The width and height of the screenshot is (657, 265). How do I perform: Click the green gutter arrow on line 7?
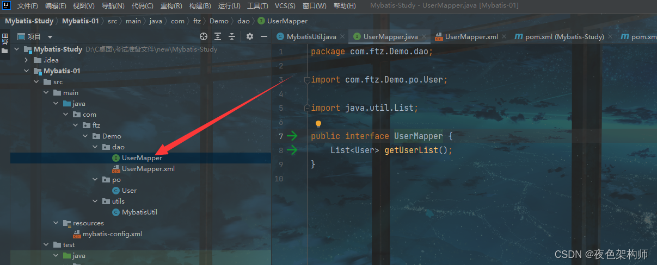point(292,136)
